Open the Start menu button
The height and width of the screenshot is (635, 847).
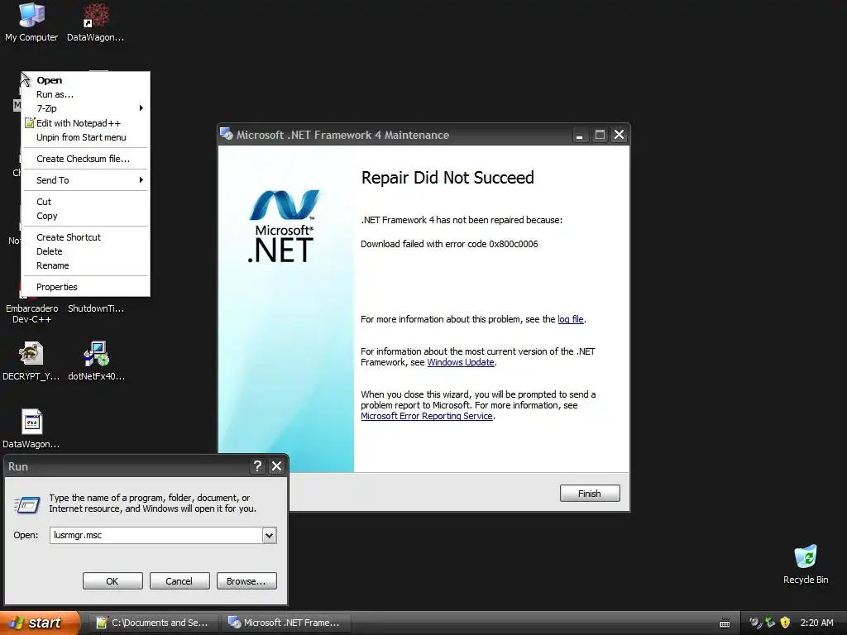coord(40,623)
